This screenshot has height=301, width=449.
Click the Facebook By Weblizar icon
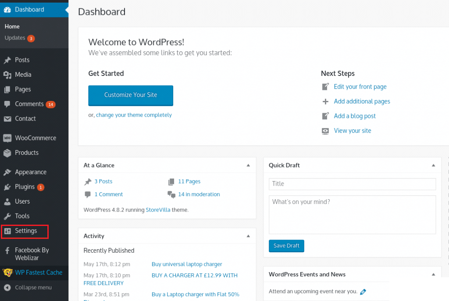click(7, 251)
